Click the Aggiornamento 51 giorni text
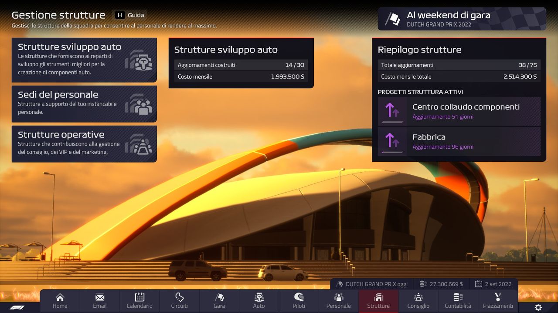Screen dimensions: 558x313 (443, 117)
